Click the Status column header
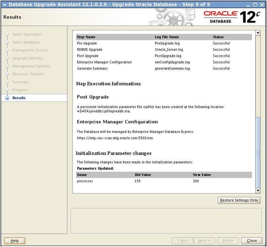Viewport: 267px width, 247px height. tap(218, 37)
